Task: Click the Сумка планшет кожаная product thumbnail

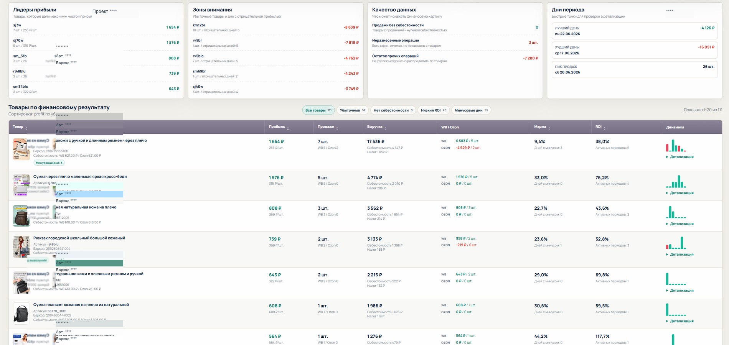Action: click(x=21, y=313)
